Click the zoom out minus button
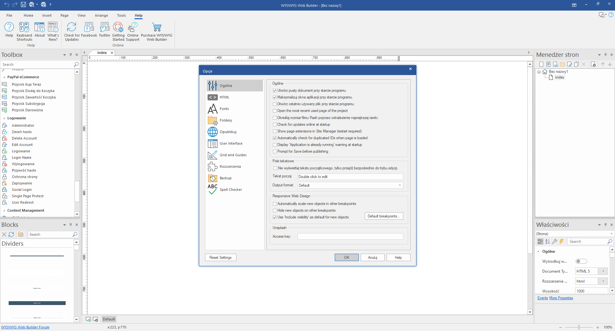 tap(561, 327)
